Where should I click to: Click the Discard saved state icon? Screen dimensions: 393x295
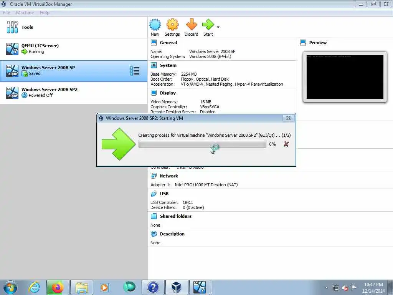pyautogui.click(x=191, y=27)
